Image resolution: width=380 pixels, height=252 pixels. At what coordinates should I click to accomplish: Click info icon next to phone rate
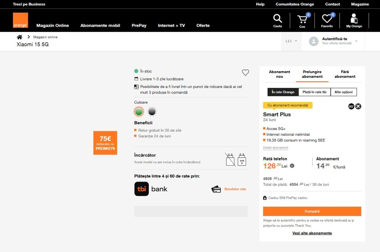(292, 166)
